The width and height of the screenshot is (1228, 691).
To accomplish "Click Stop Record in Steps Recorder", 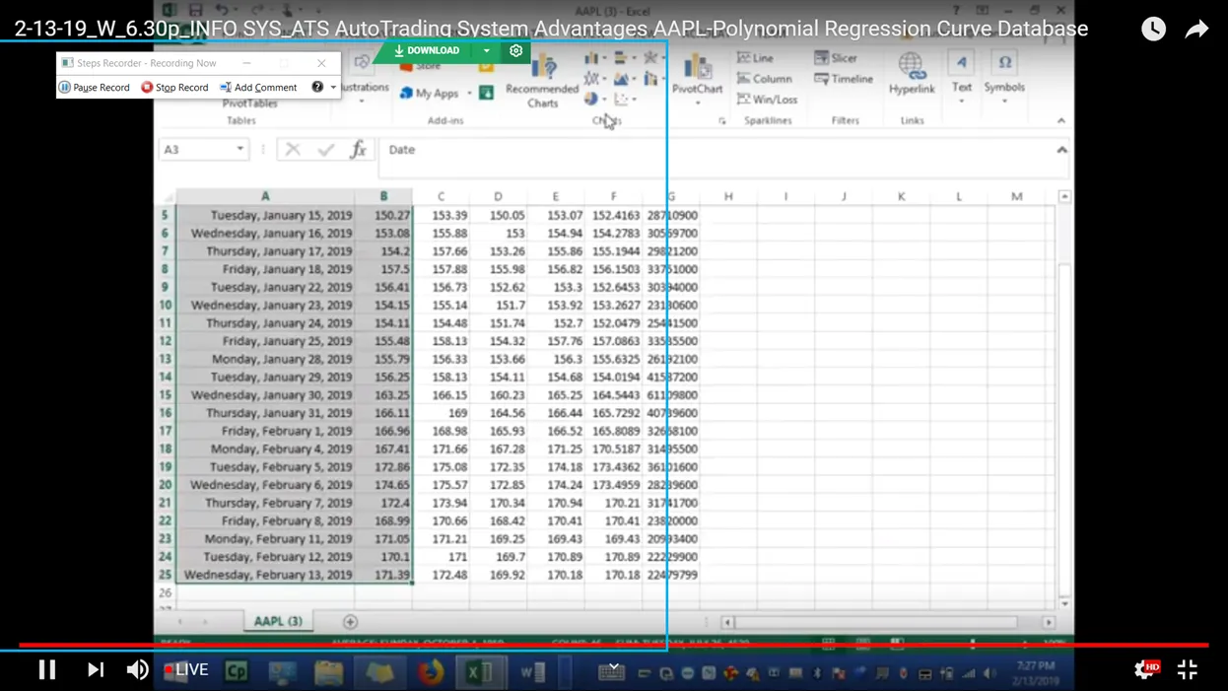I will (x=174, y=87).
